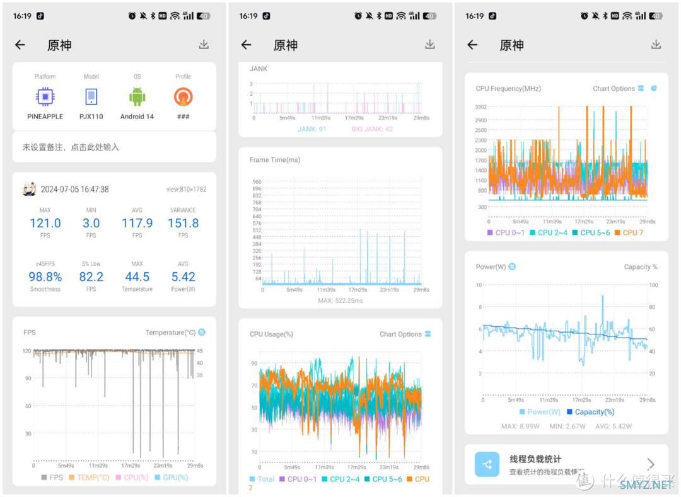
Task: Go back using the middle screen's arrow
Action: pyautogui.click(x=247, y=45)
